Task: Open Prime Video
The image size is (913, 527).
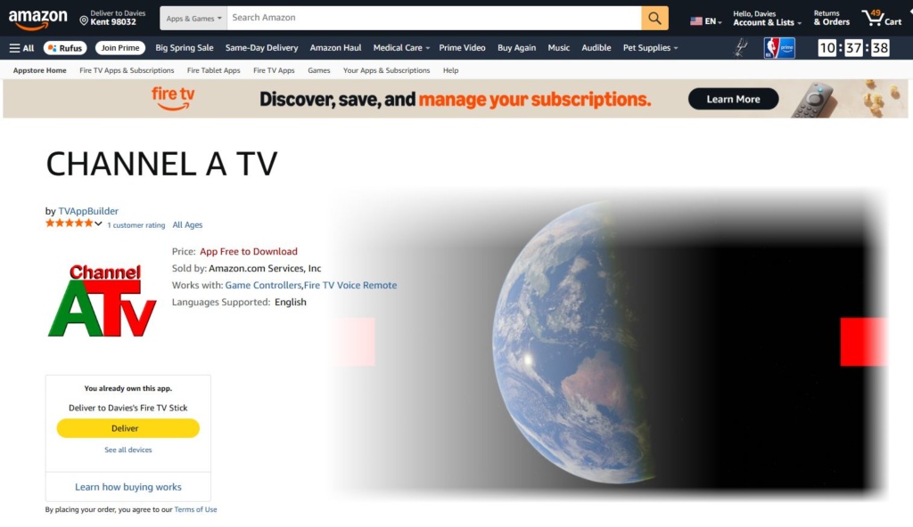Action: pos(462,48)
